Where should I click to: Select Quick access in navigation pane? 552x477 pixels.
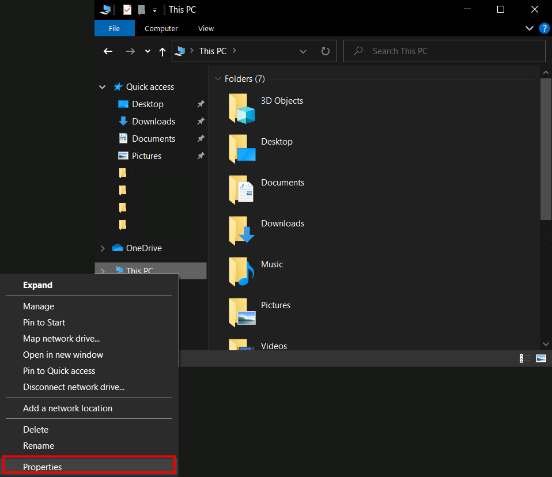[150, 87]
